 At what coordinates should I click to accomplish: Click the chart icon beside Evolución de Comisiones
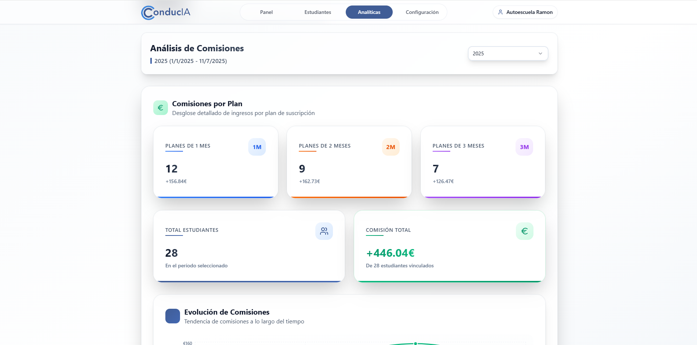tap(172, 316)
